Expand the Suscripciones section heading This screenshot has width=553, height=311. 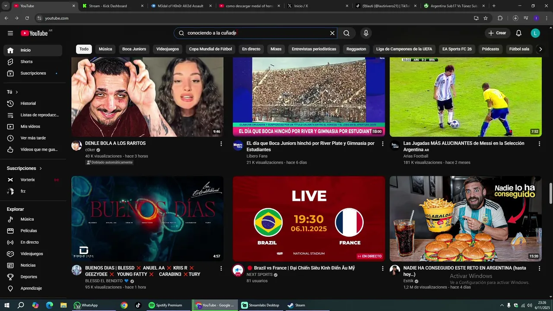(x=25, y=168)
